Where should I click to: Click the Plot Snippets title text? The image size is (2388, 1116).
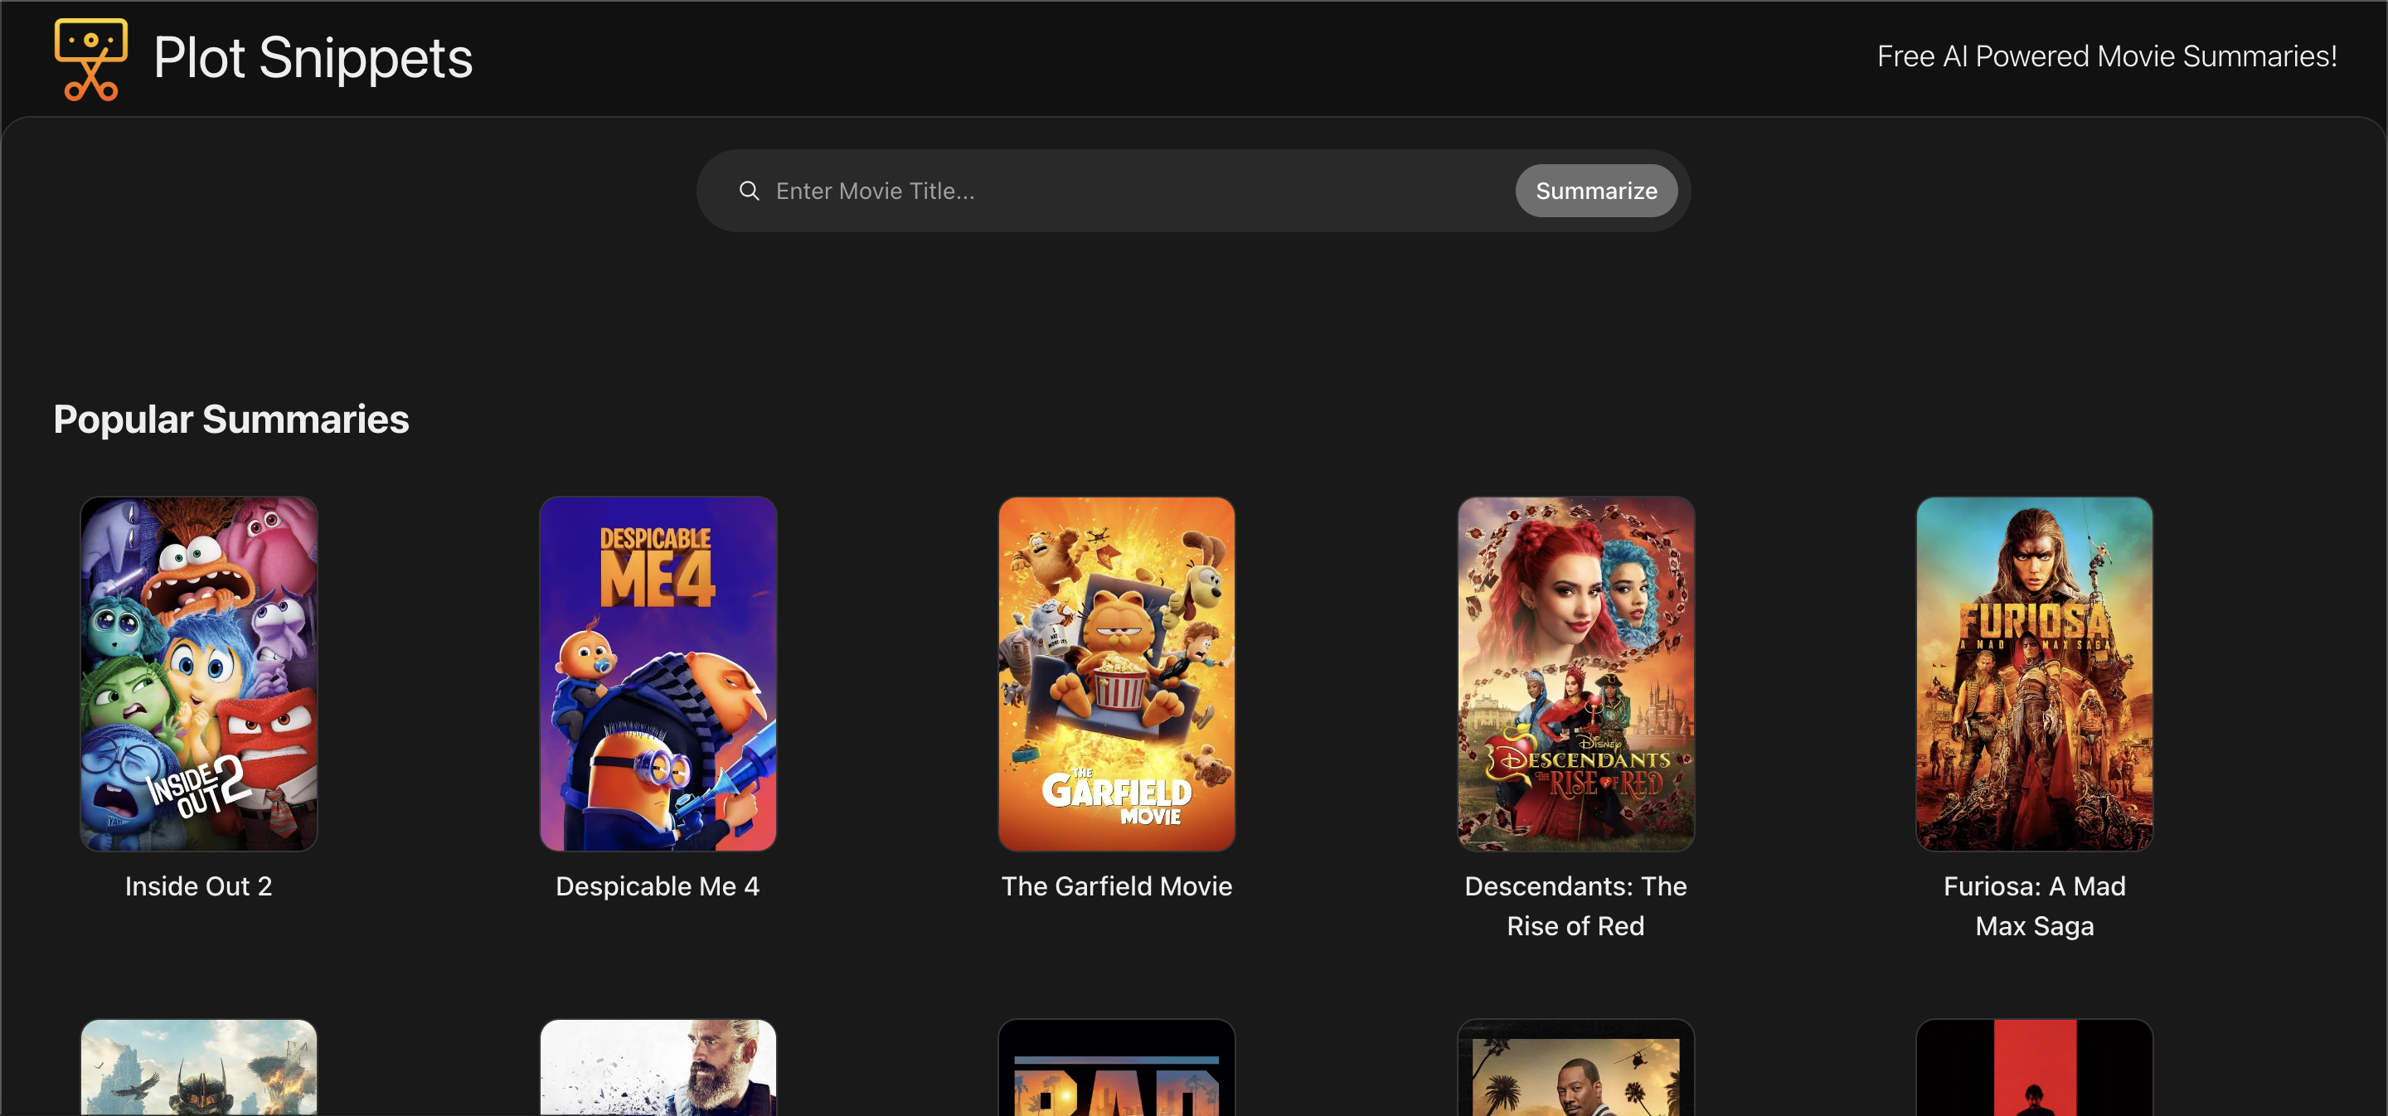click(x=313, y=58)
